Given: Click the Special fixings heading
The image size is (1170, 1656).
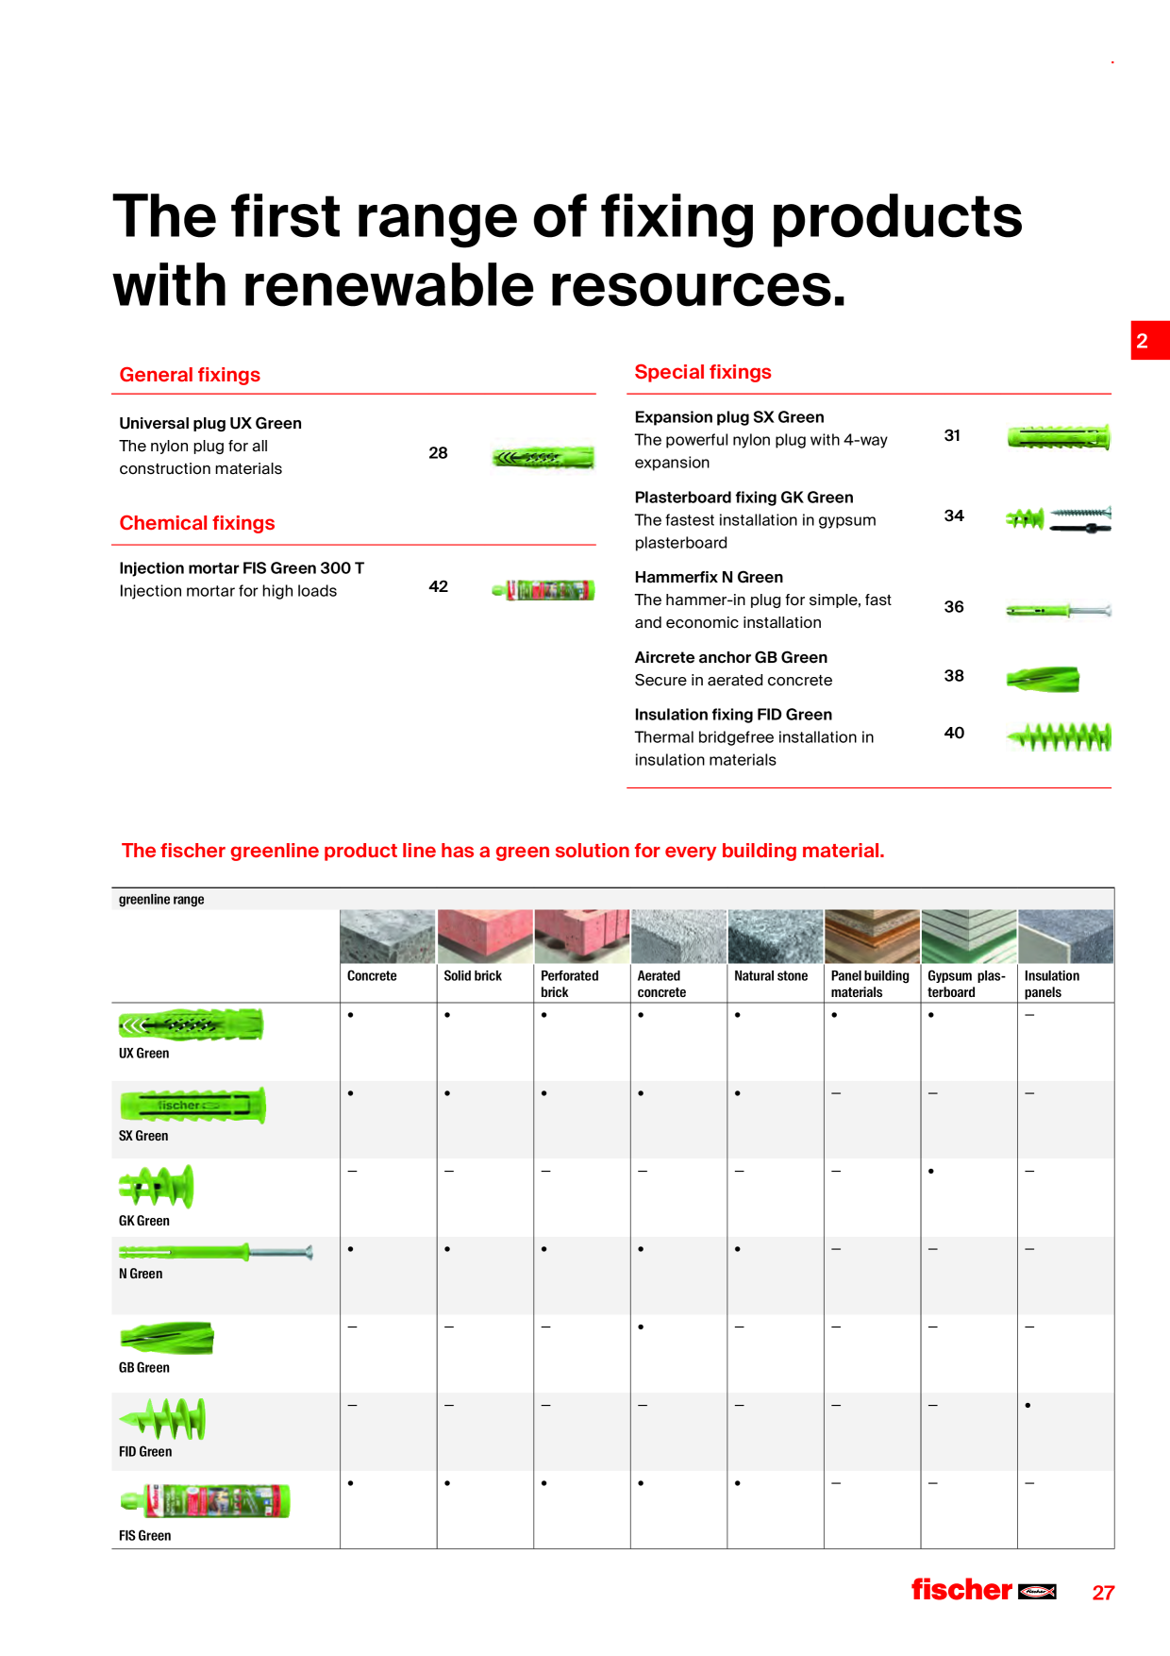Looking at the screenshot, I should [x=703, y=372].
